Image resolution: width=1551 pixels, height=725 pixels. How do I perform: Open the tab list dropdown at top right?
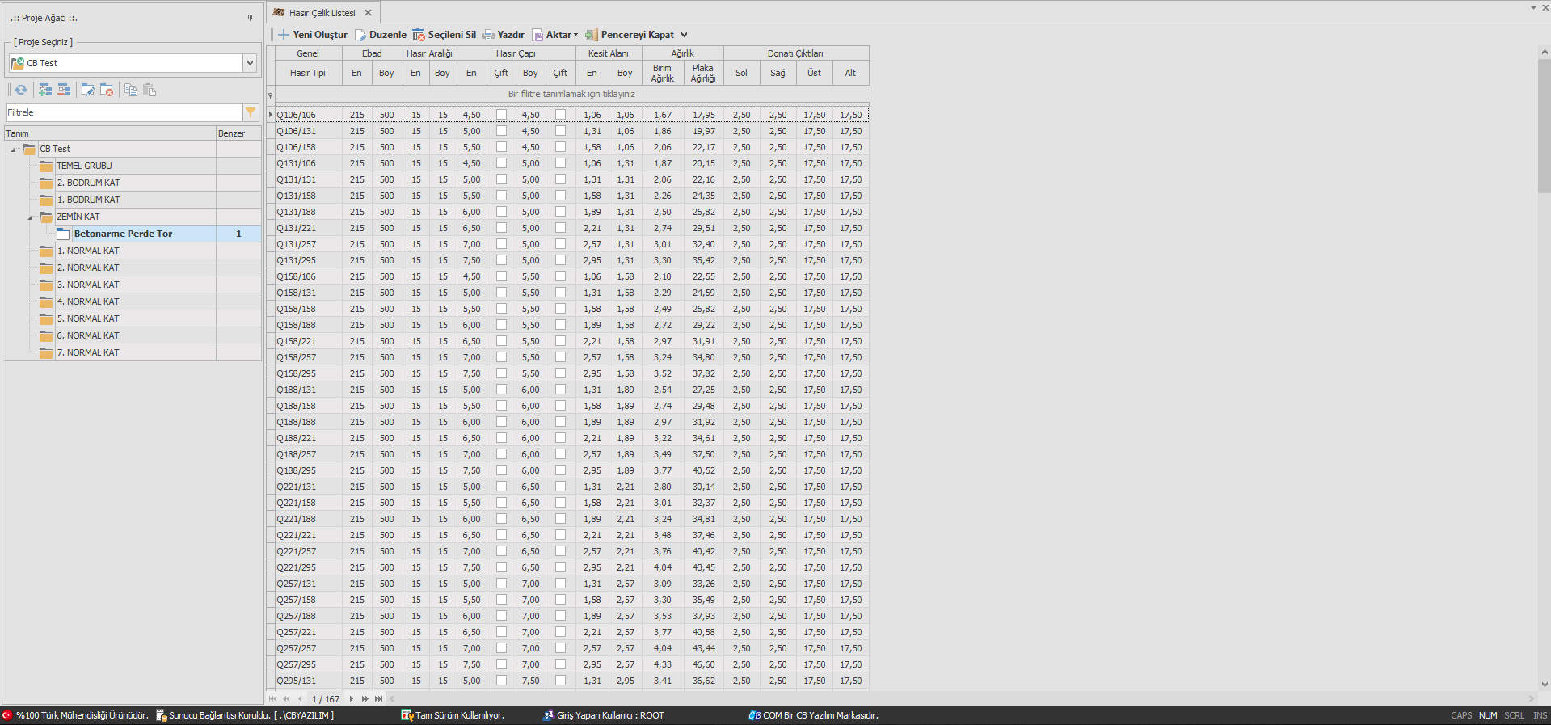1533,7
